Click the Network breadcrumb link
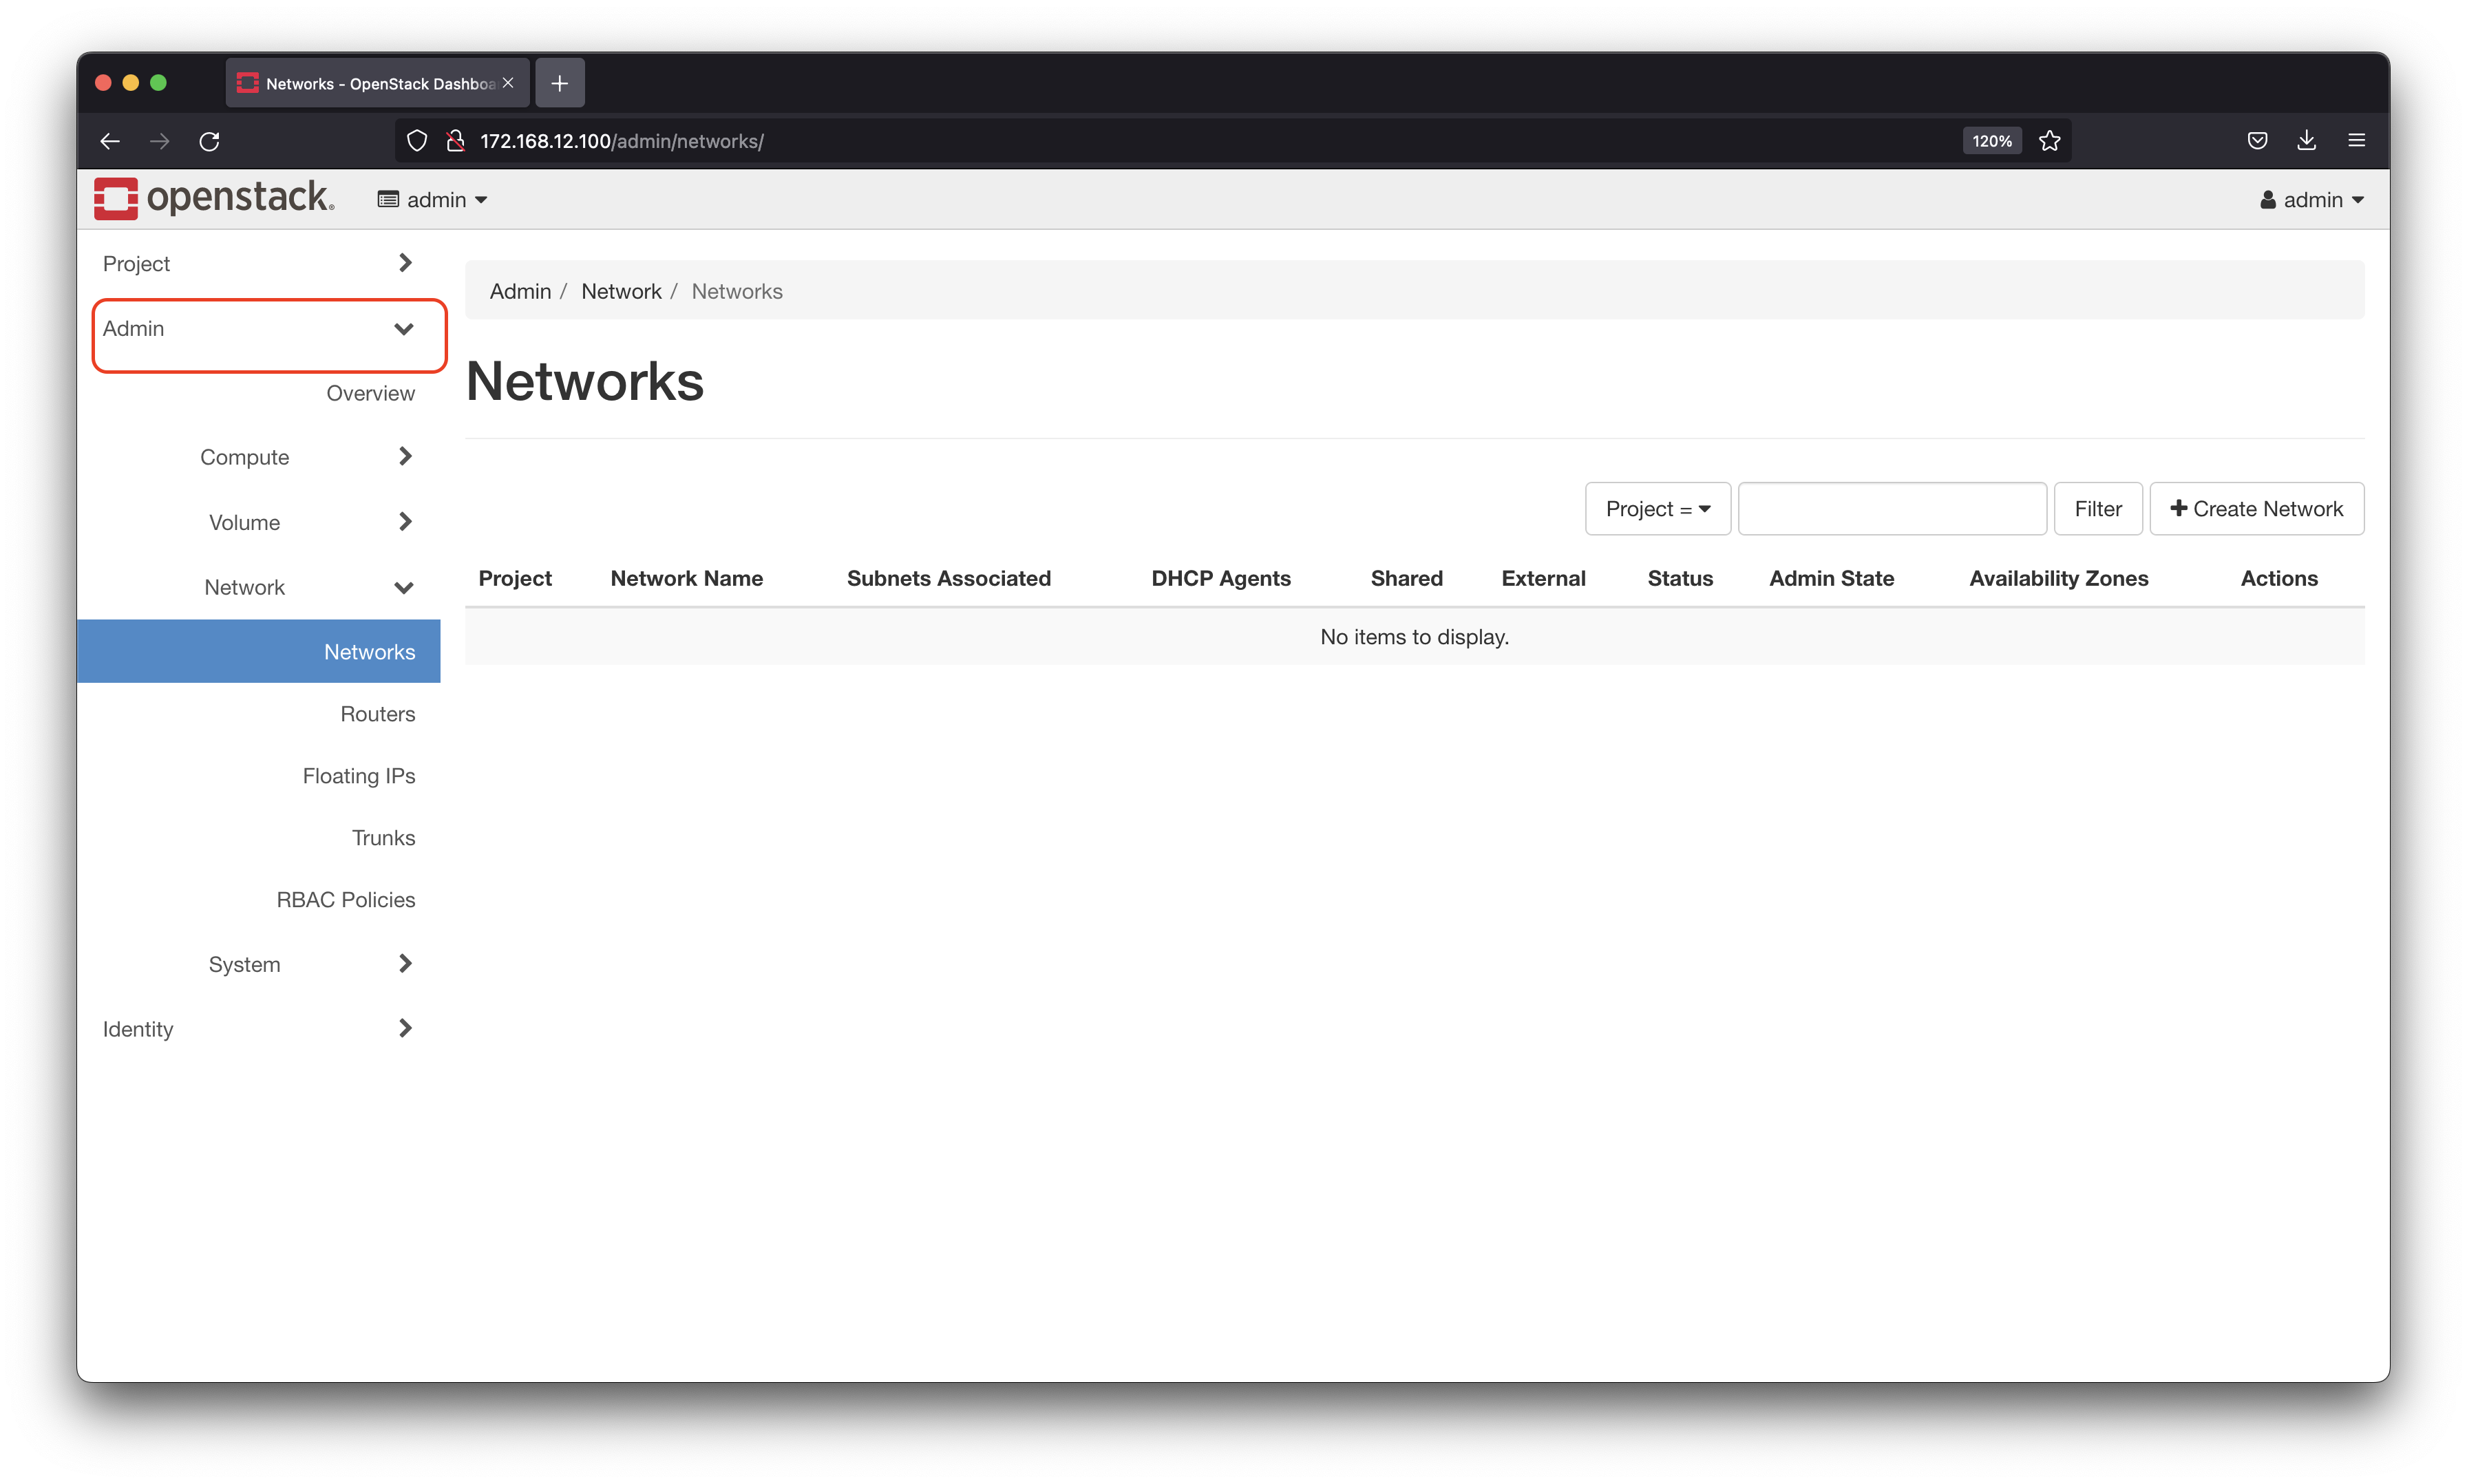The width and height of the screenshot is (2467, 1484). coord(621,291)
